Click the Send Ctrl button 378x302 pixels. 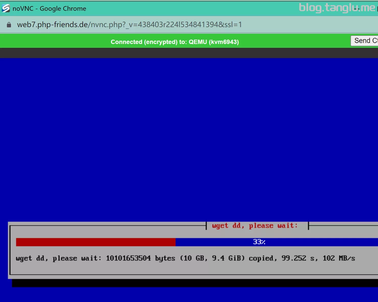click(364, 41)
